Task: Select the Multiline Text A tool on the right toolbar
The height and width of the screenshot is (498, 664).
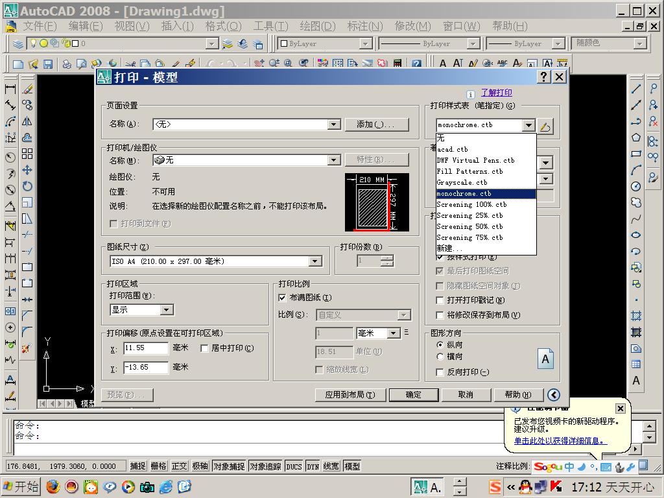Action: (x=636, y=380)
